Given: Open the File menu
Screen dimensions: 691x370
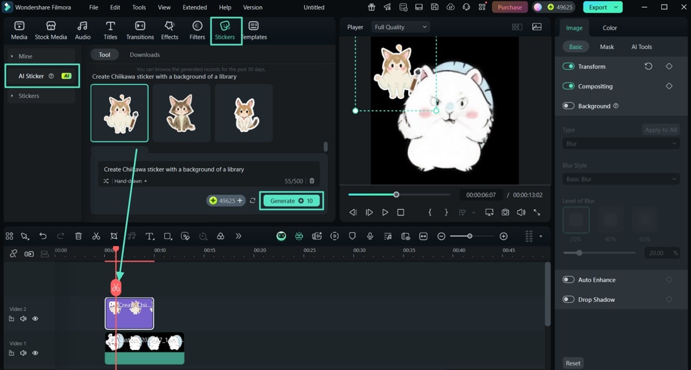Looking at the screenshot, I should (94, 7).
